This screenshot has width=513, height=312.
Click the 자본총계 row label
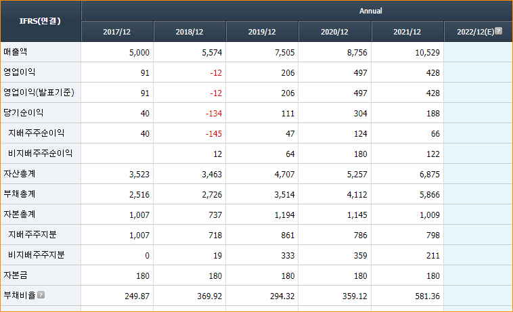(x=20, y=214)
